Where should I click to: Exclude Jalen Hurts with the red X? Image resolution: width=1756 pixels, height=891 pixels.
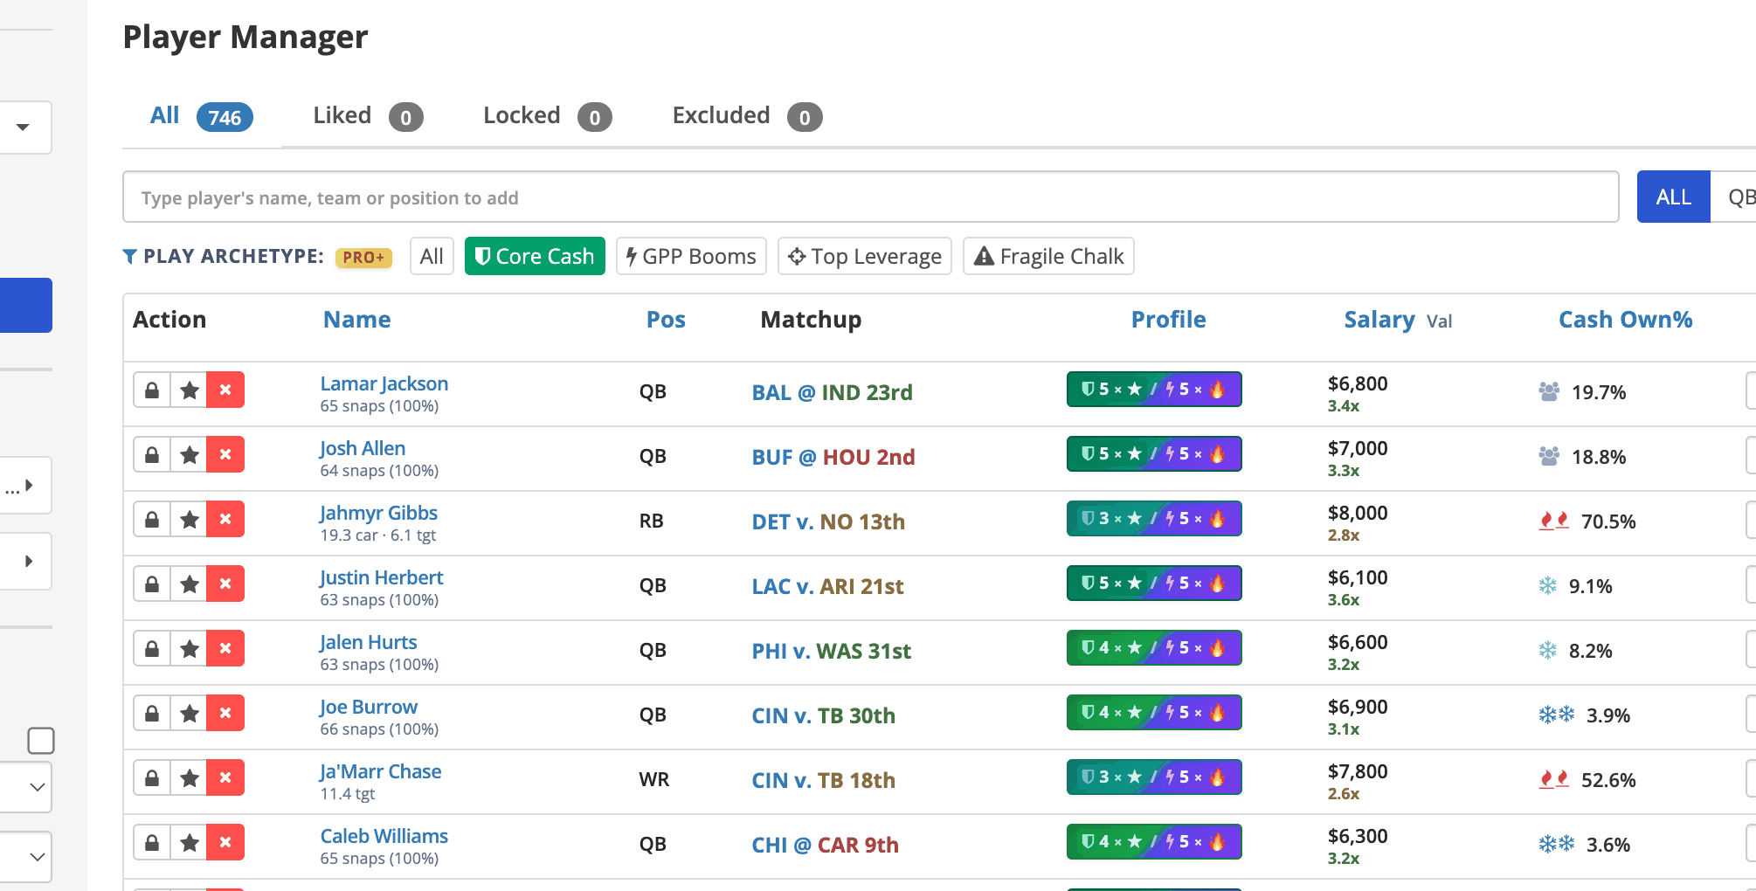click(x=225, y=649)
